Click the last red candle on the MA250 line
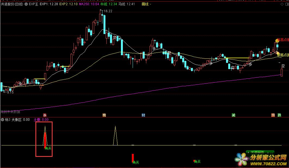 tap(282, 72)
